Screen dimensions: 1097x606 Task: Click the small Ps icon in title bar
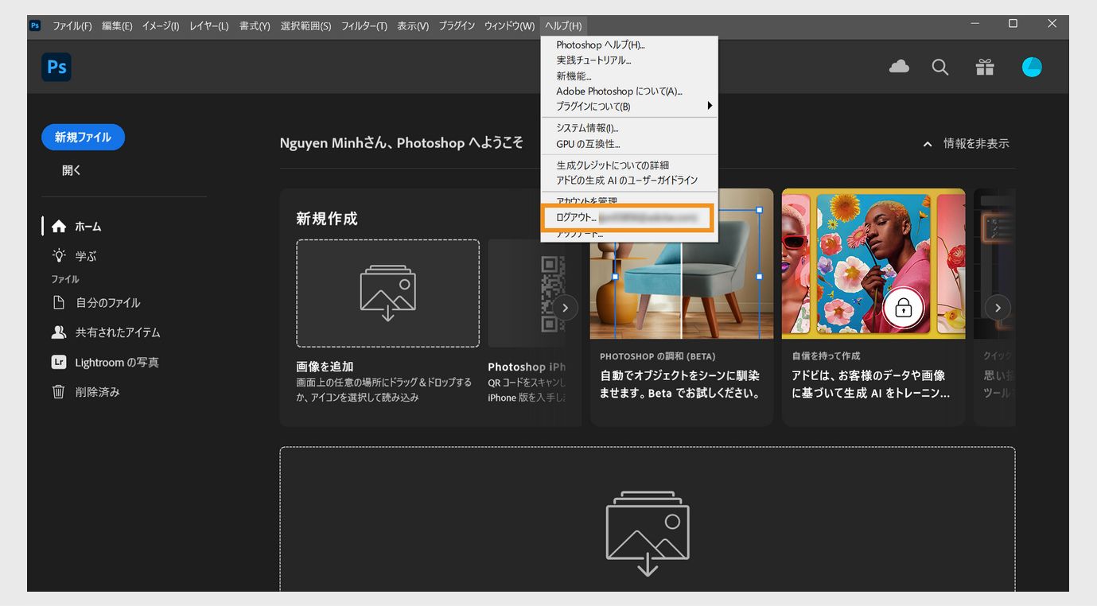(x=35, y=25)
